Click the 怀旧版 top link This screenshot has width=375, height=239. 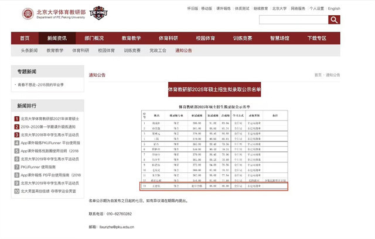coord(192,9)
